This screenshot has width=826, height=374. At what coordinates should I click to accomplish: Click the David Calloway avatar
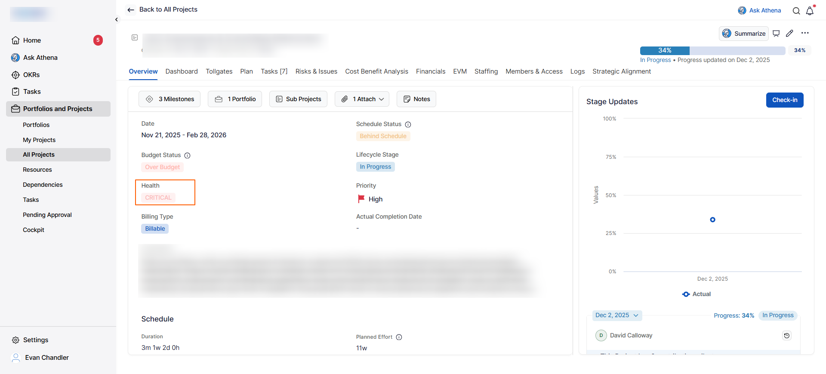[601, 335]
